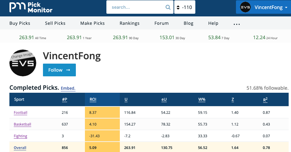
Task: Sort by R² column header
Action: click(x=265, y=100)
